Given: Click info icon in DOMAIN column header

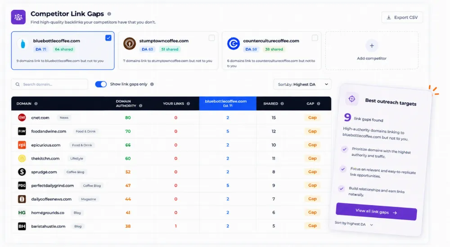Looking at the screenshot, I should tap(36, 103).
